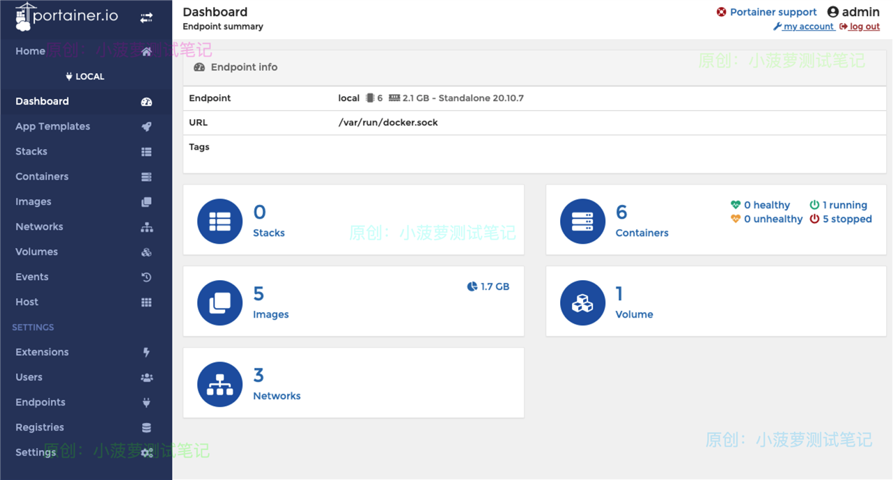Click the Portainer.io logo
The width and height of the screenshot is (893, 480).
pos(67,17)
